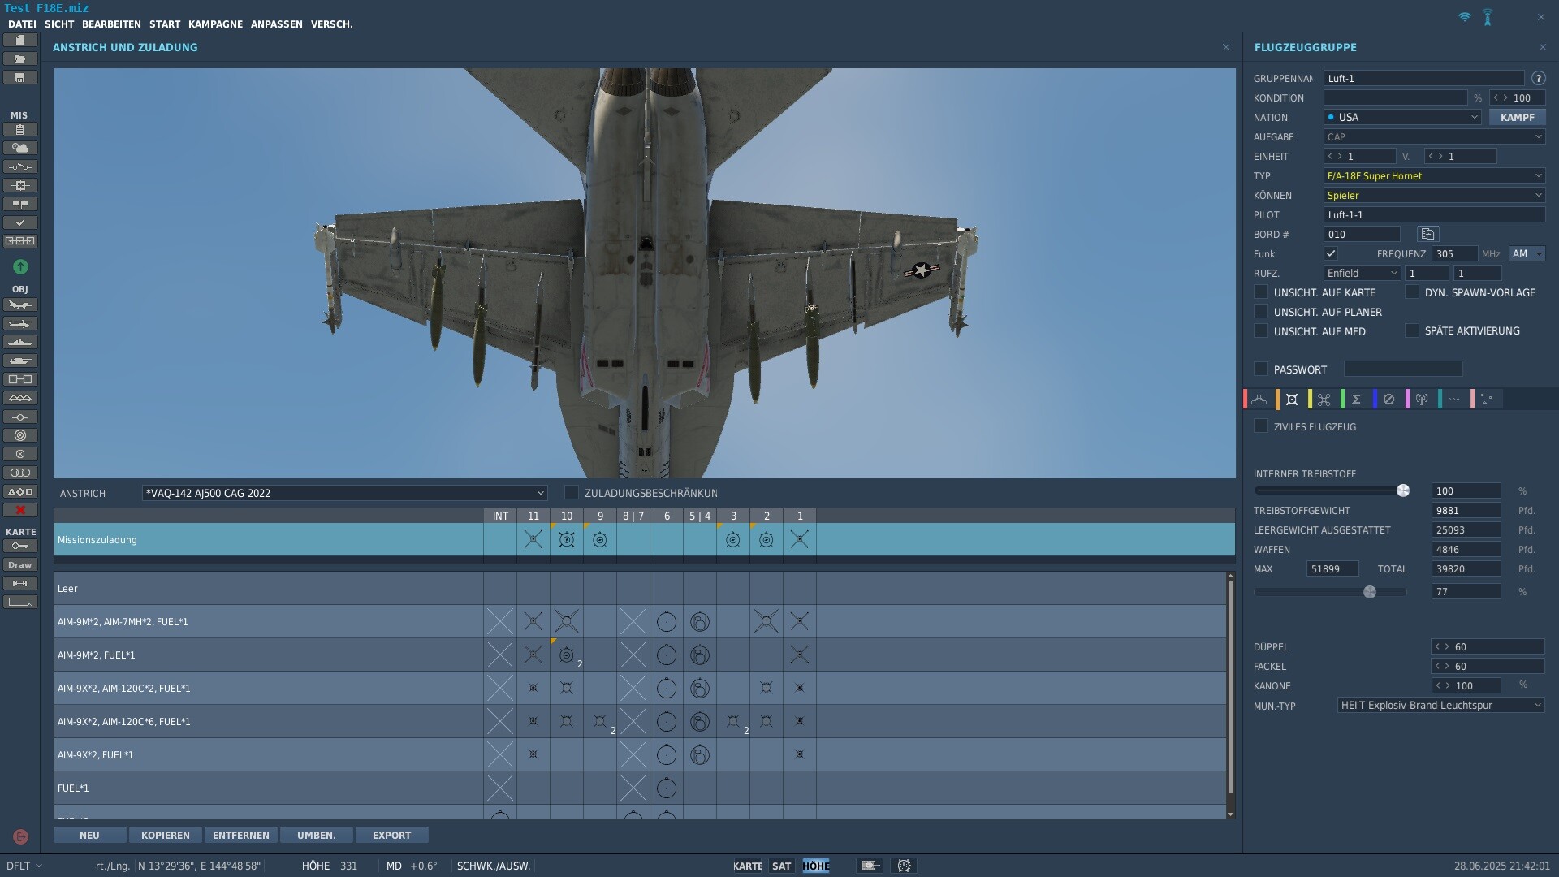Adjust the Interner Treibstoff slider handle
The height and width of the screenshot is (877, 1559).
click(x=1403, y=490)
